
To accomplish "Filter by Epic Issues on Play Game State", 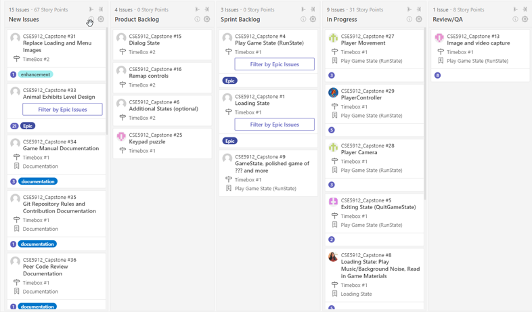I will [x=275, y=64].
